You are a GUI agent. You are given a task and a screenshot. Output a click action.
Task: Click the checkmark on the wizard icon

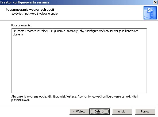click(149, 10)
